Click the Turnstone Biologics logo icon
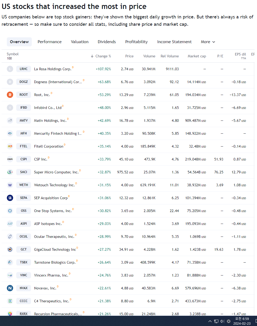The image size is (257, 326). [10, 262]
